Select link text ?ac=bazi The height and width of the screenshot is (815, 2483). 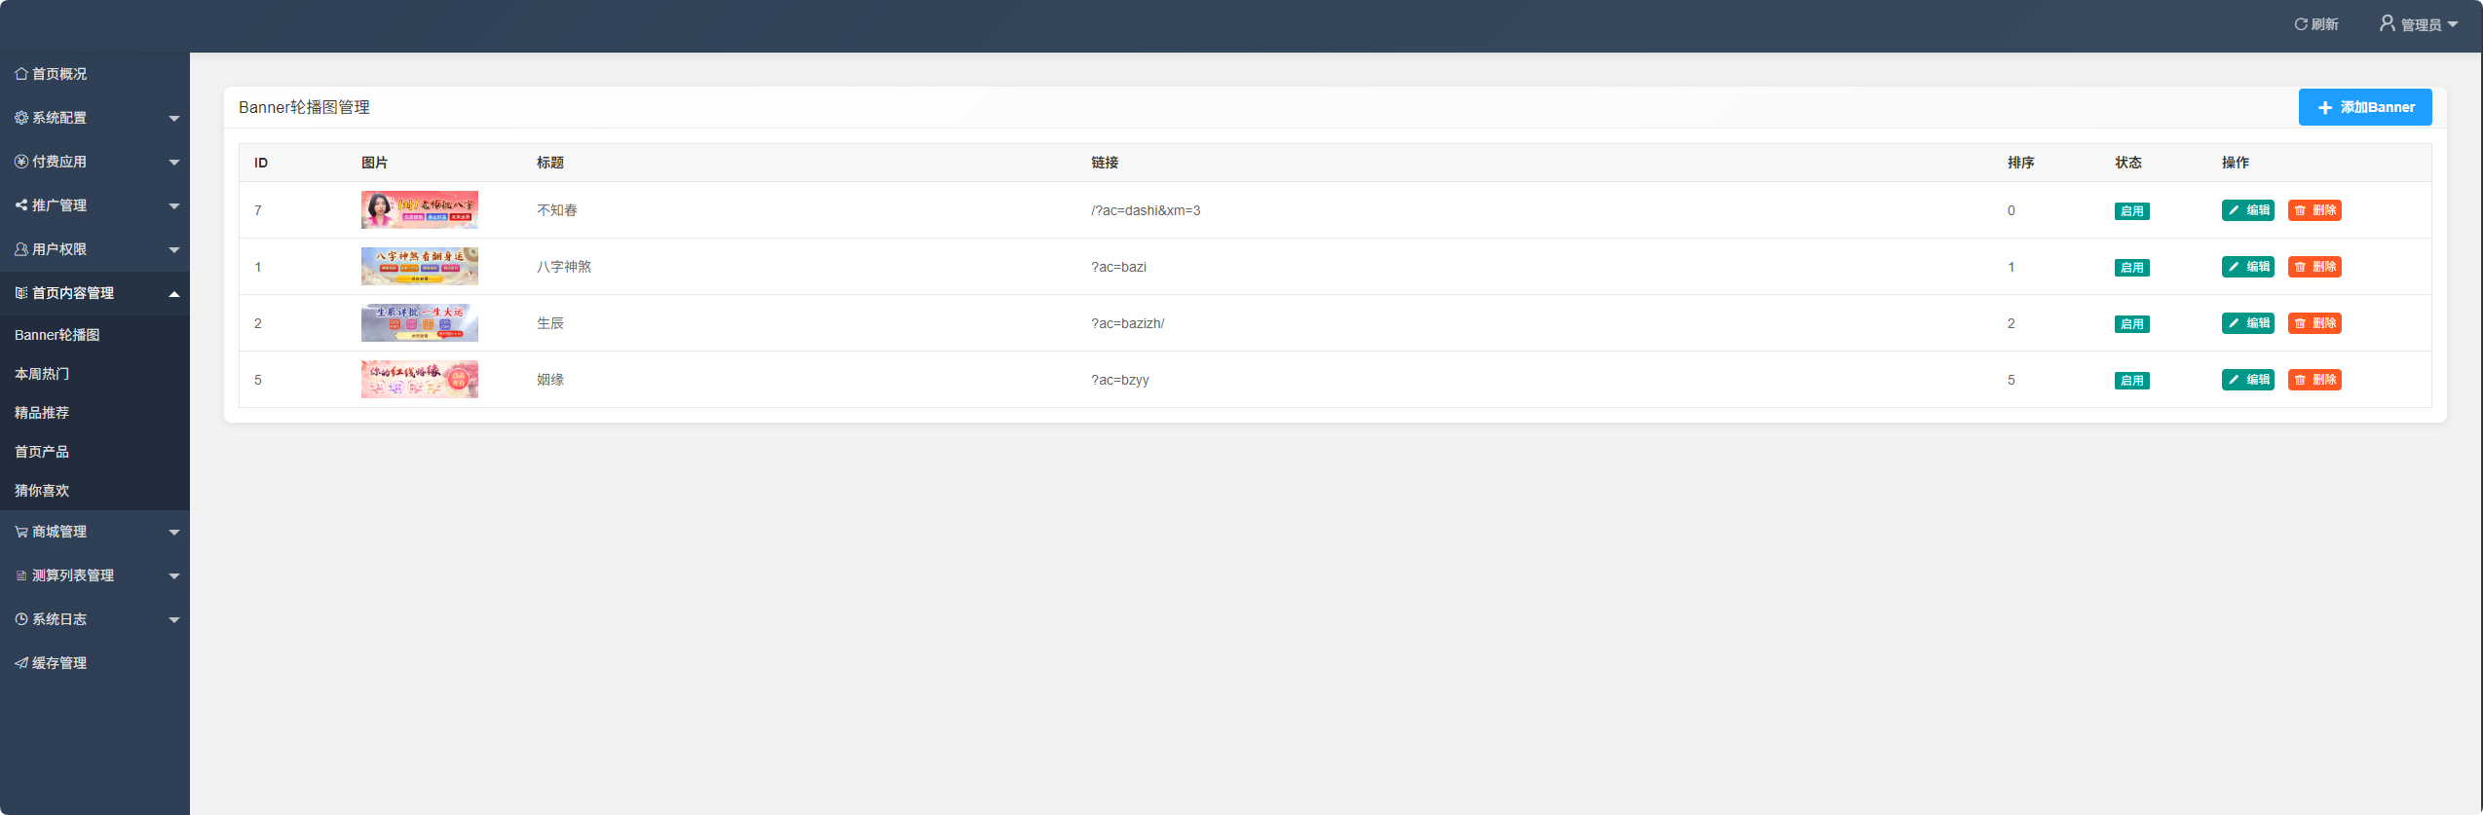click(x=1118, y=267)
